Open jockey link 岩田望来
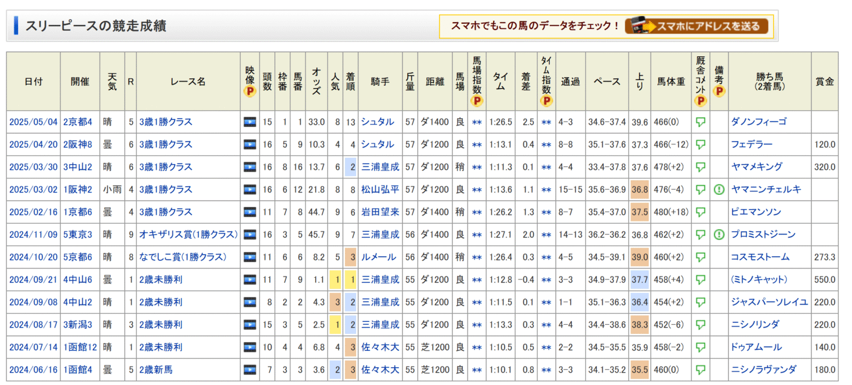The image size is (852, 385). [381, 212]
